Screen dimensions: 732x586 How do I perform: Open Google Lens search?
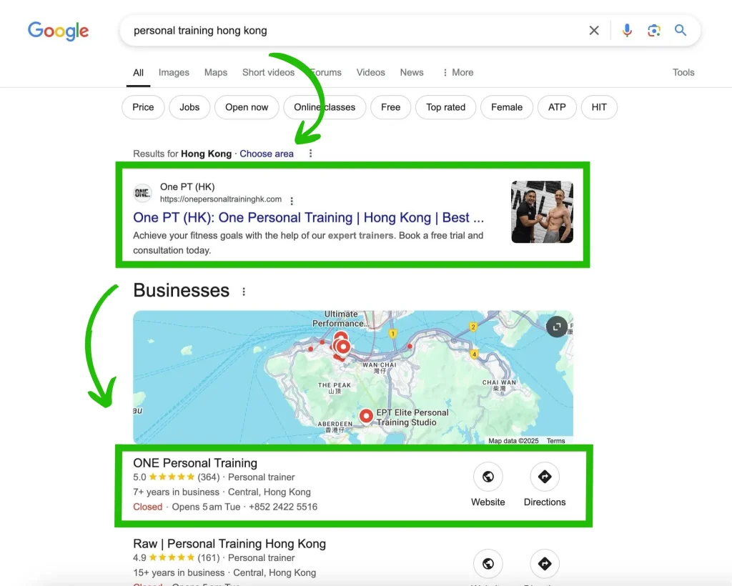click(654, 30)
